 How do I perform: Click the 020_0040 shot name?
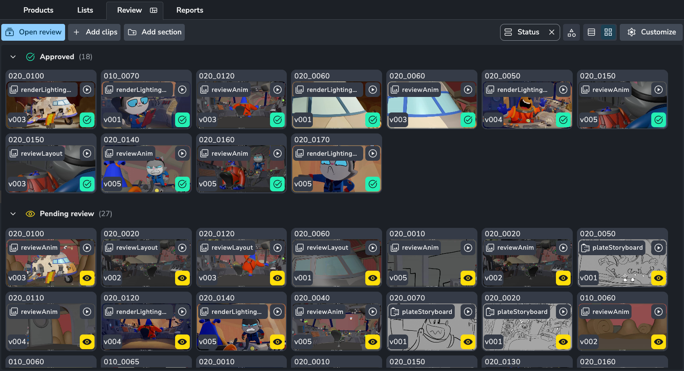coord(312,298)
